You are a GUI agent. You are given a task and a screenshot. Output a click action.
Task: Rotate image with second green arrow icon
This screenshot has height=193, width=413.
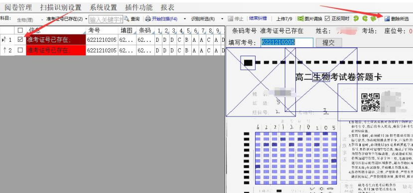(x=365, y=18)
